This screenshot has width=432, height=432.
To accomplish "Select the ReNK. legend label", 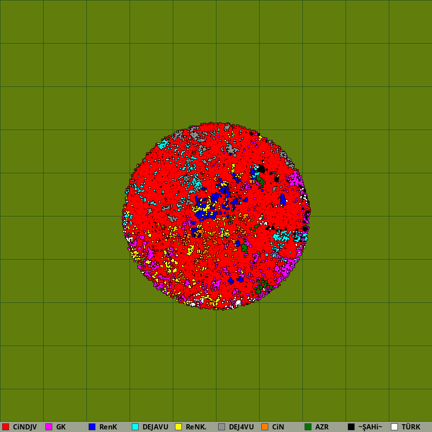I will pos(196,427).
